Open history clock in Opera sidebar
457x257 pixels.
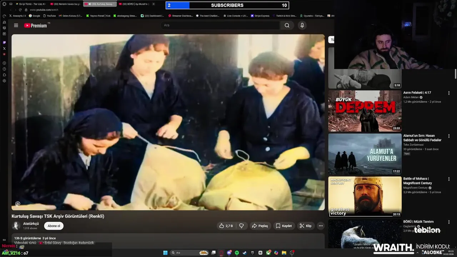(x=4, y=69)
